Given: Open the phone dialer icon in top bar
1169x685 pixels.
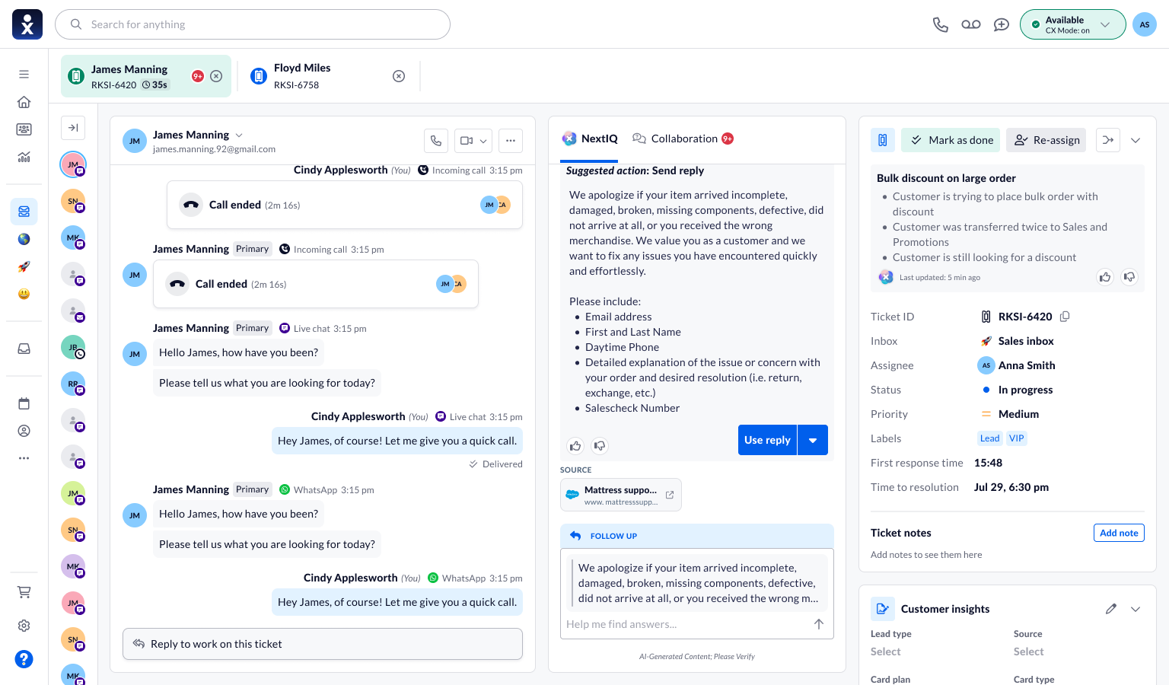Looking at the screenshot, I should pos(941,24).
